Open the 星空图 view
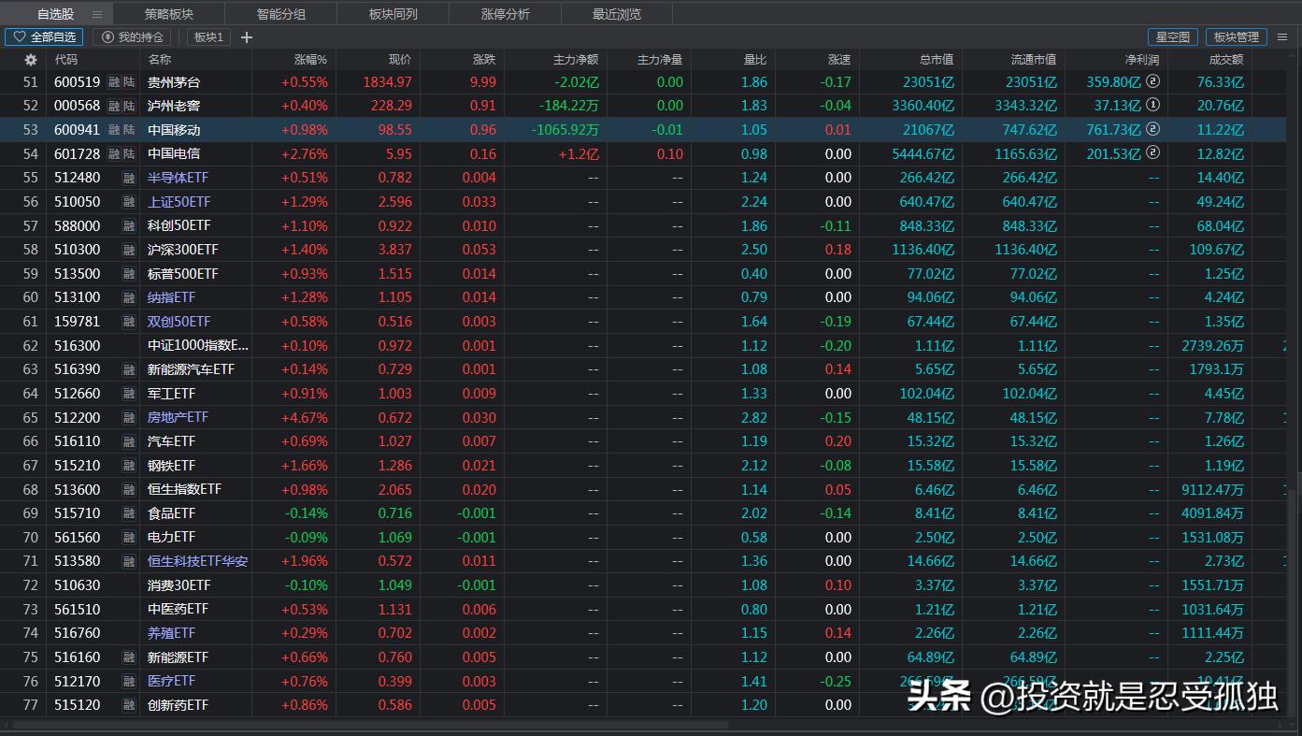Image resolution: width=1302 pixels, height=736 pixels. pos(1172,36)
